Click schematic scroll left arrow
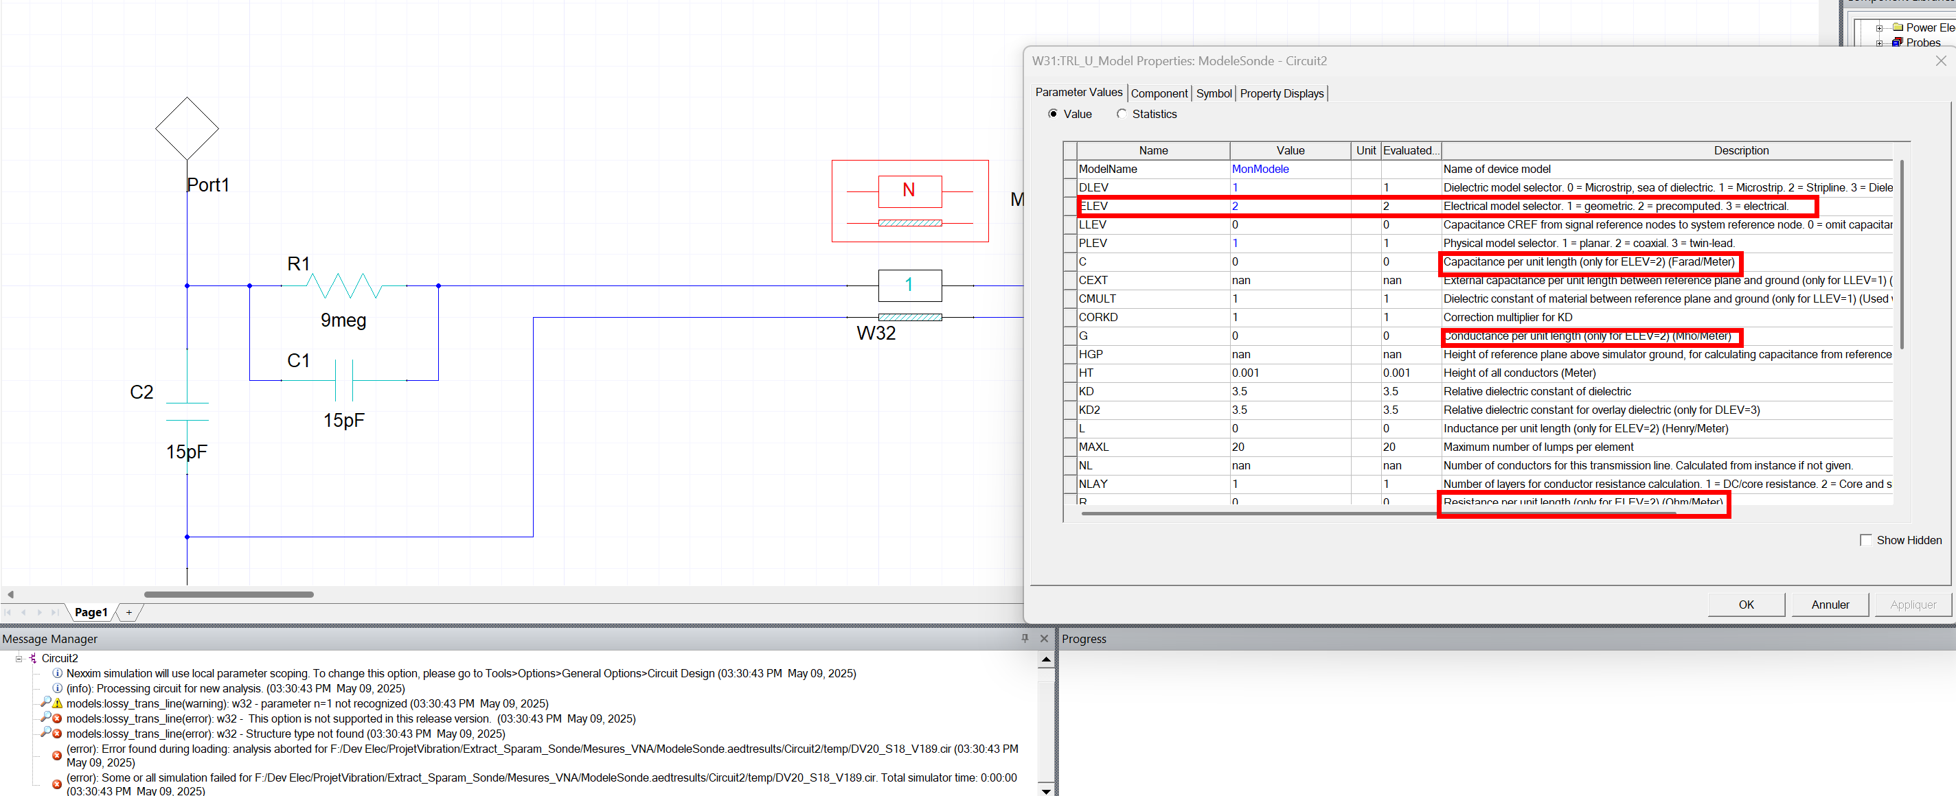This screenshot has height=796, width=1956. 10,594
